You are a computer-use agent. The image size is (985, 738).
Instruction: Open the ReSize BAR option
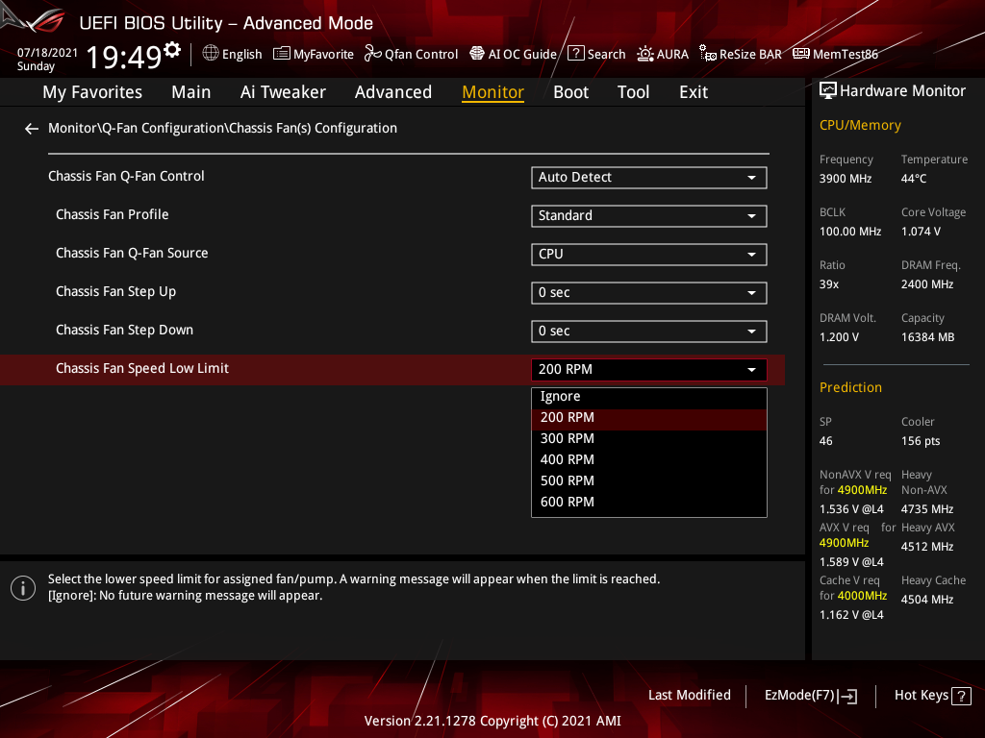tap(740, 54)
